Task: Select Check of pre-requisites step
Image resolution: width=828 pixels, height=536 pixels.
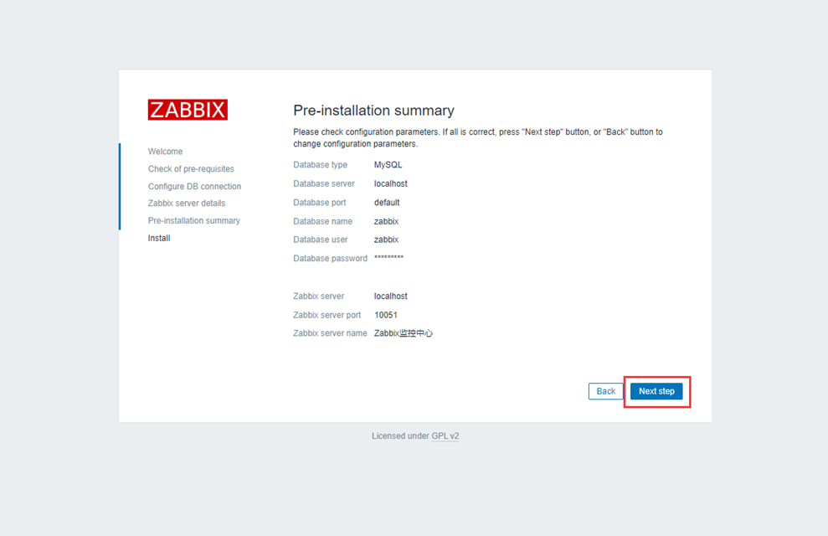Action: coord(191,169)
